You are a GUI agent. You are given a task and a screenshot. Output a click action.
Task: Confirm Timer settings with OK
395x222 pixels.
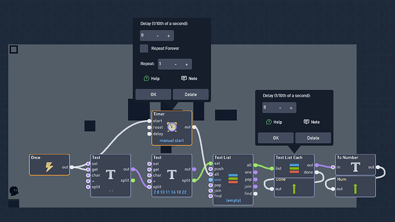point(153,94)
